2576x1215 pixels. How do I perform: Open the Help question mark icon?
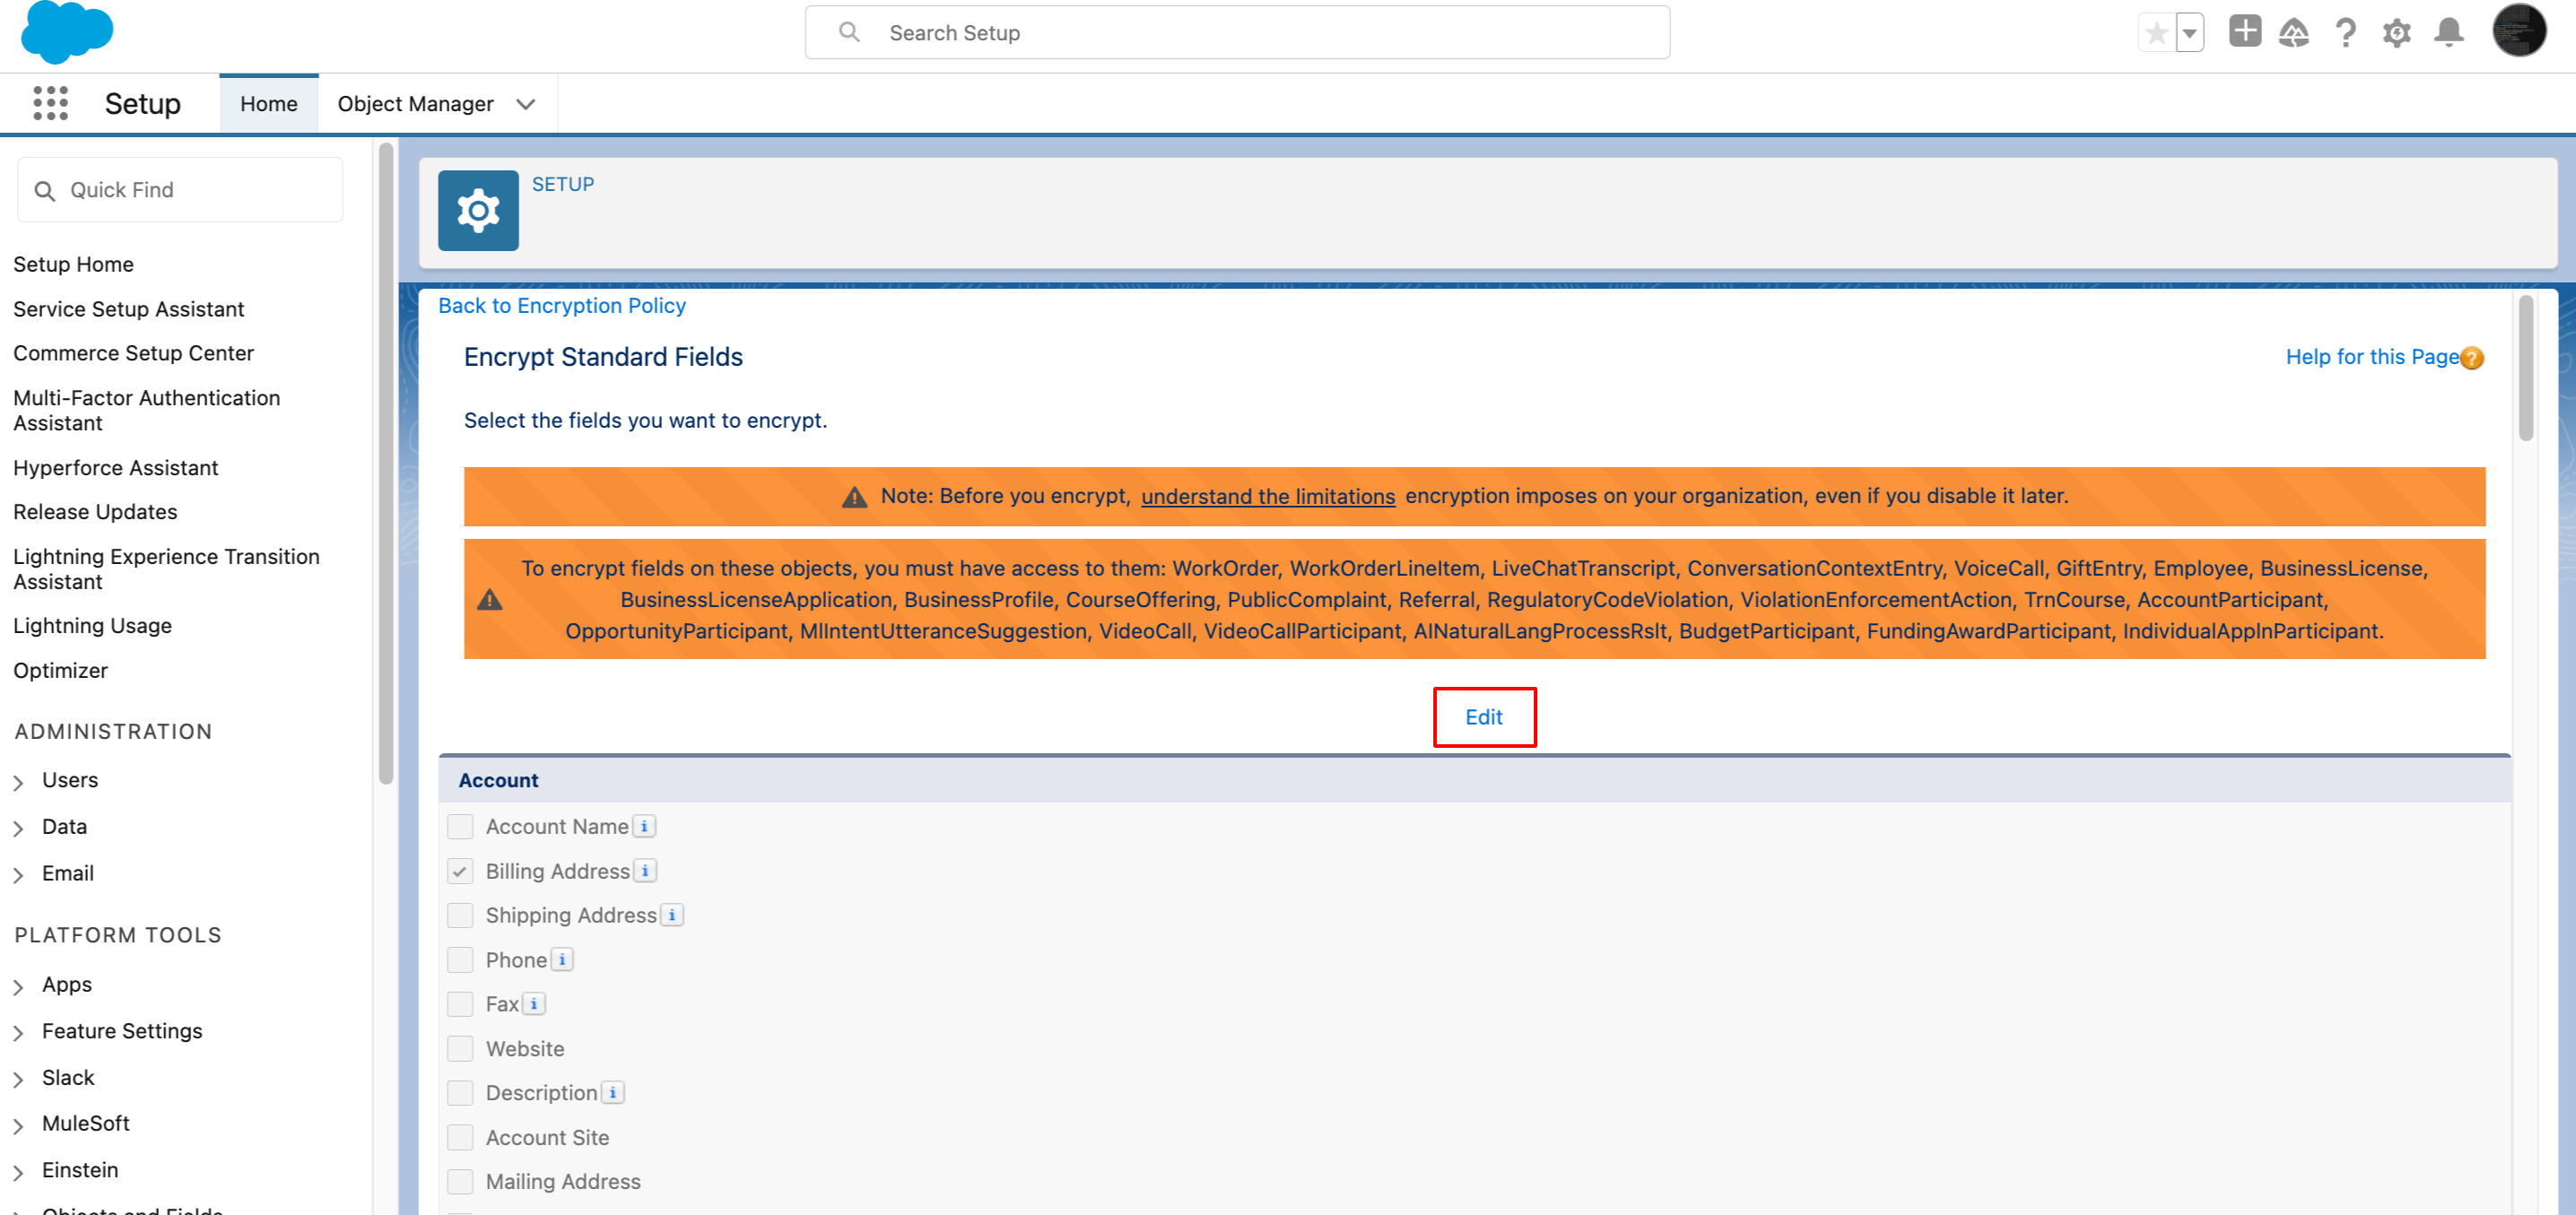2345,33
